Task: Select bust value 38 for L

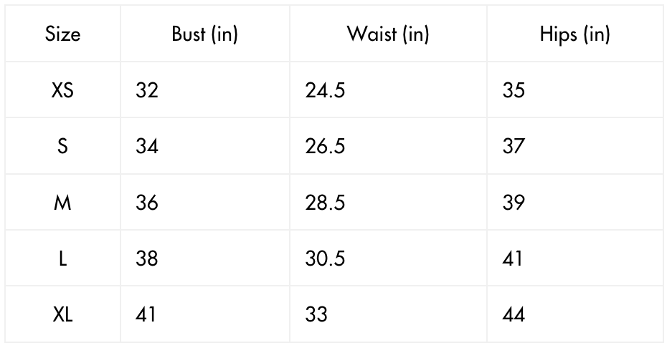Action: coord(147,258)
